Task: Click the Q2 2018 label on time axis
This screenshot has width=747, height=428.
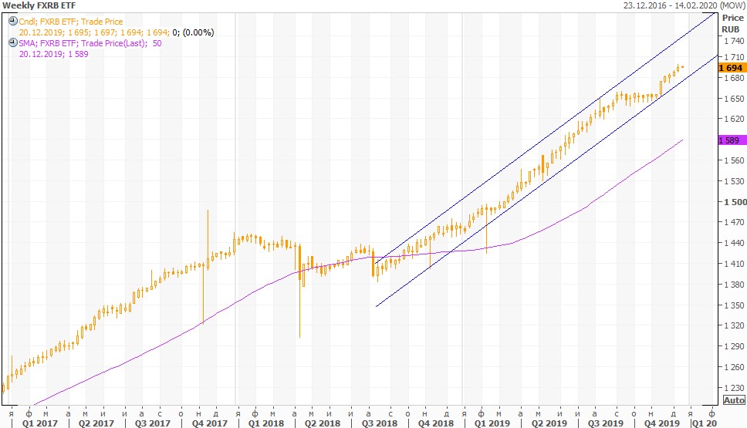Action: point(322,423)
